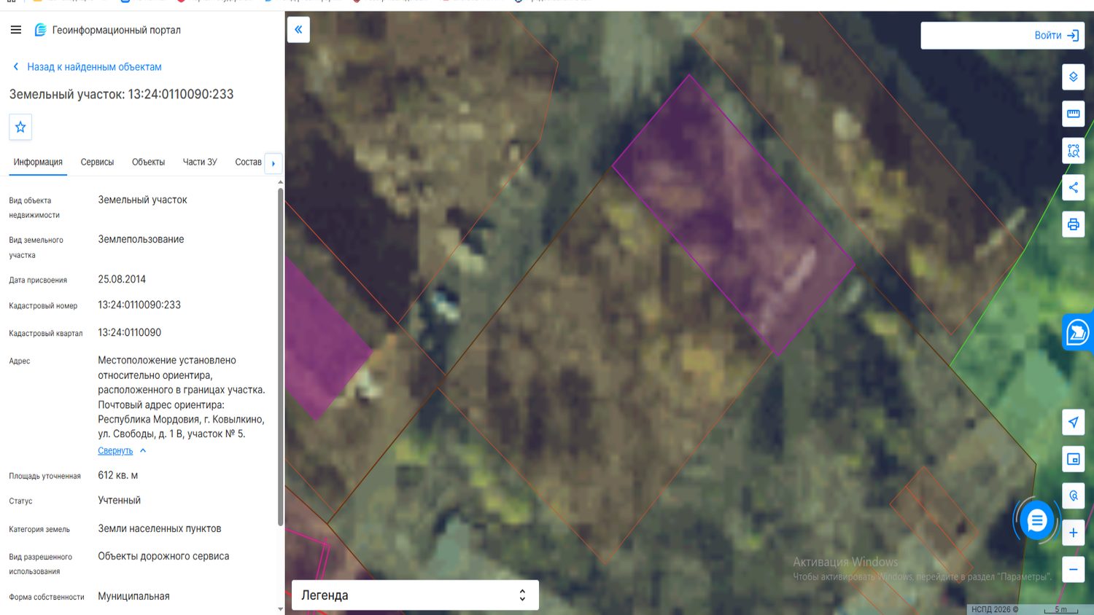Switch to the Информация tab
1094x615 pixels.
click(x=38, y=162)
